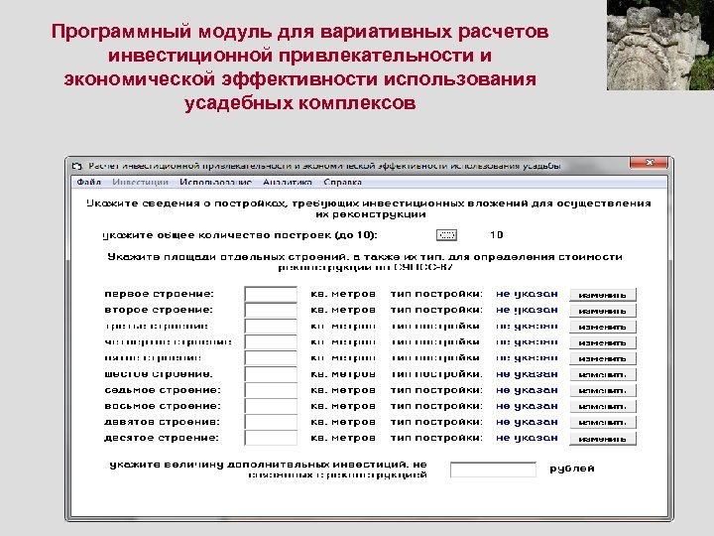The height and width of the screenshot is (536, 714).
Task: Click area field for шестое строение
Action: [271, 374]
